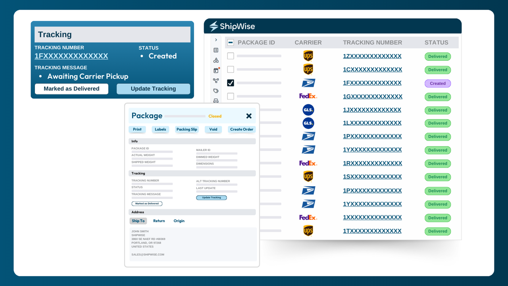Switch to the Return address tab
The height and width of the screenshot is (286, 508).
point(159,221)
